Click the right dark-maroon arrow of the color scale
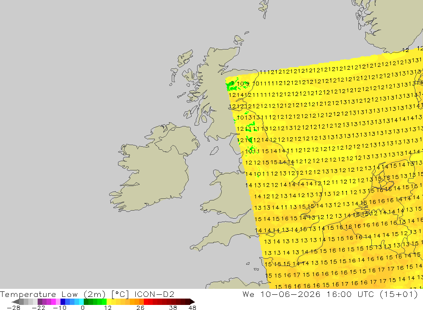Viewport: 423px width, 310px height. pos(192,302)
